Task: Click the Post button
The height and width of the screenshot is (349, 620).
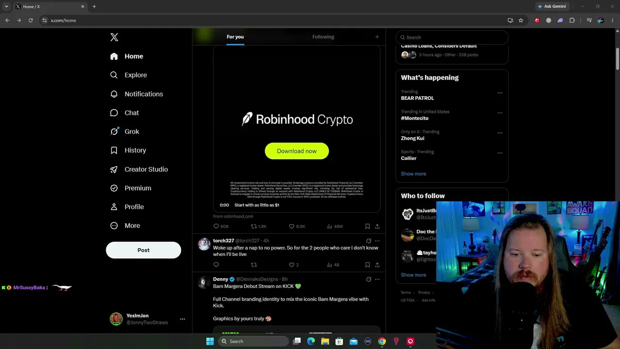Action: click(143, 250)
